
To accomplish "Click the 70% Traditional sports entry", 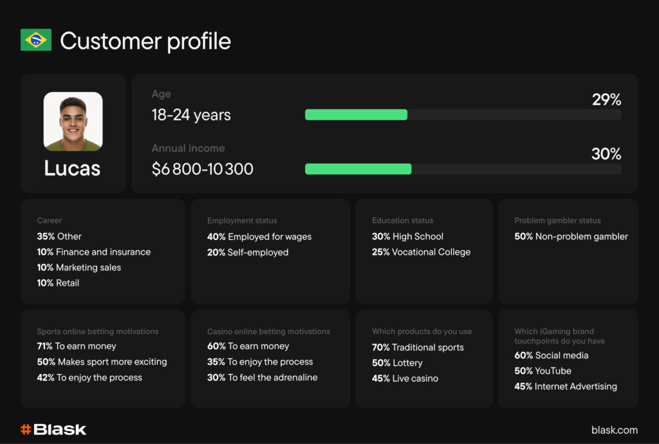I will 418,347.
